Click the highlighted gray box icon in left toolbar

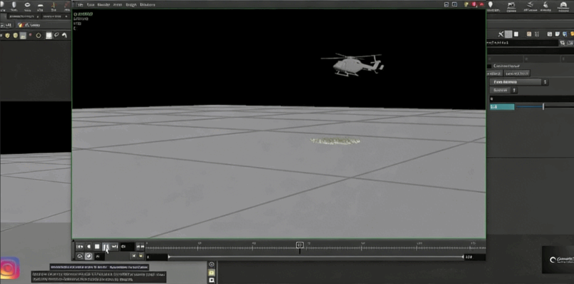click(x=23, y=36)
